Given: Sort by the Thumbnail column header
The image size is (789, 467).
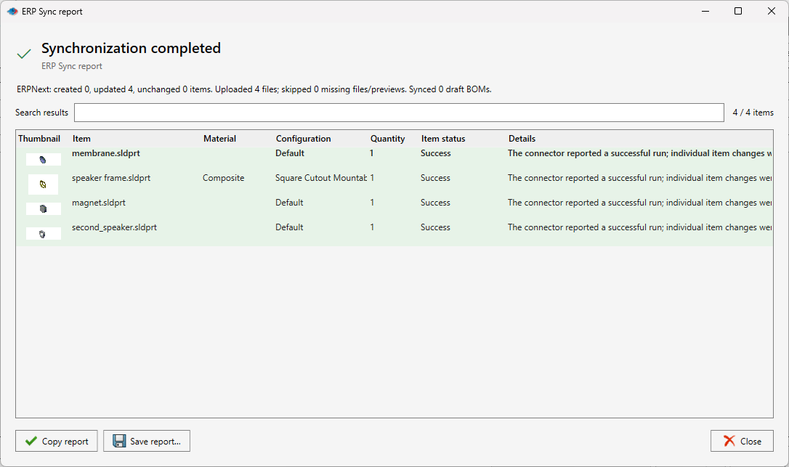Looking at the screenshot, I should coord(39,139).
